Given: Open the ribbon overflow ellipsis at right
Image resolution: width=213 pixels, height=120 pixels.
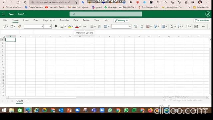Looking at the screenshot, I should coord(203,26).
